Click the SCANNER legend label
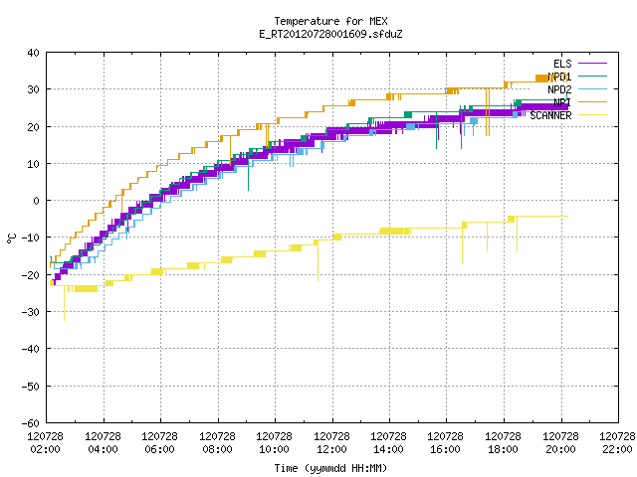The image size is (637, 477). point(550,115)
